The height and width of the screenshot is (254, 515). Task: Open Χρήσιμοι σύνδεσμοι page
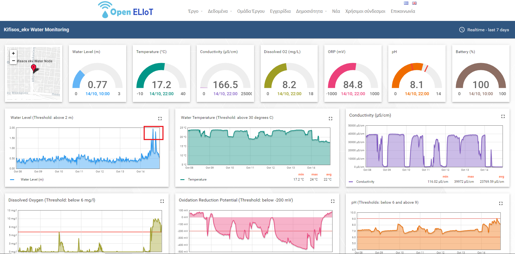[x=365, y=11]
